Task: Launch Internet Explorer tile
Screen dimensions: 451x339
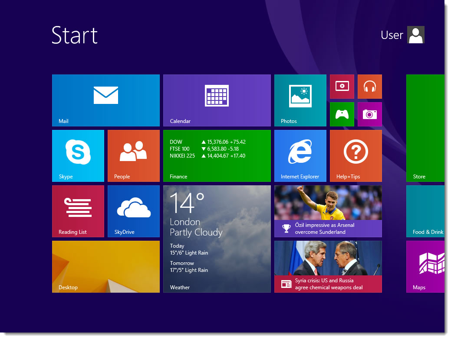Action: [x=300, y=156]
